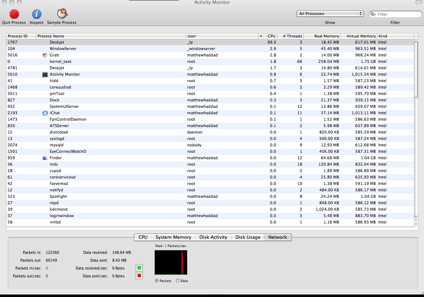Select the Dock process row
Viewport: 424px width, 297px height.
point(210,100)
